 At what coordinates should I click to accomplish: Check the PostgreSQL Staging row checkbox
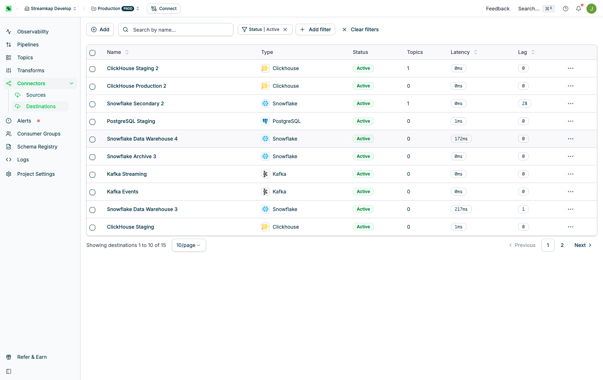pyautogui.click(x=92, y=122)
